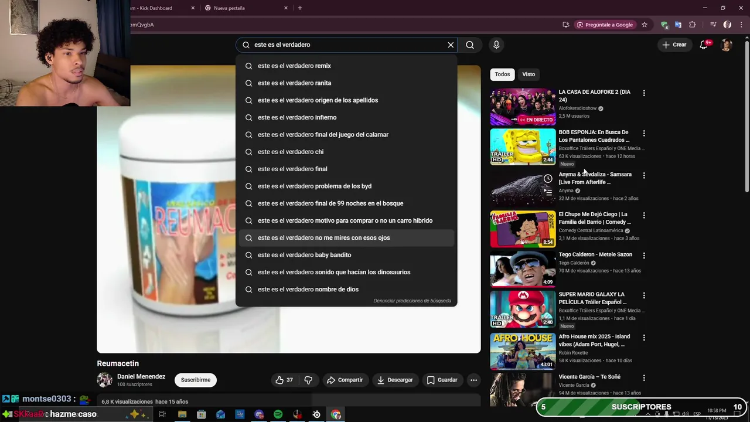This screenshot has width=750, height=422.
Task: Open Spotify from the taskbar
Action: pos(278,414)
